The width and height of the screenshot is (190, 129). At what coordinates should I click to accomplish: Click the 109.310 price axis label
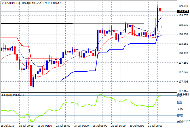tap(183, 6)
